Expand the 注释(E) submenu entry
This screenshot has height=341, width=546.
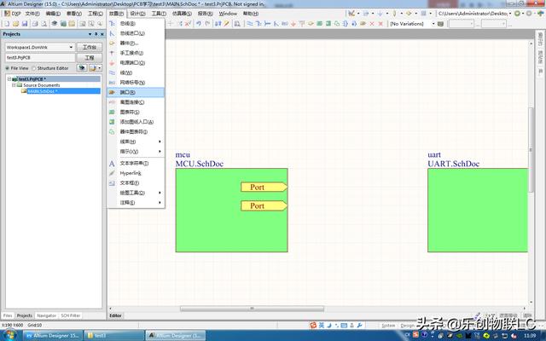(136, 203)
